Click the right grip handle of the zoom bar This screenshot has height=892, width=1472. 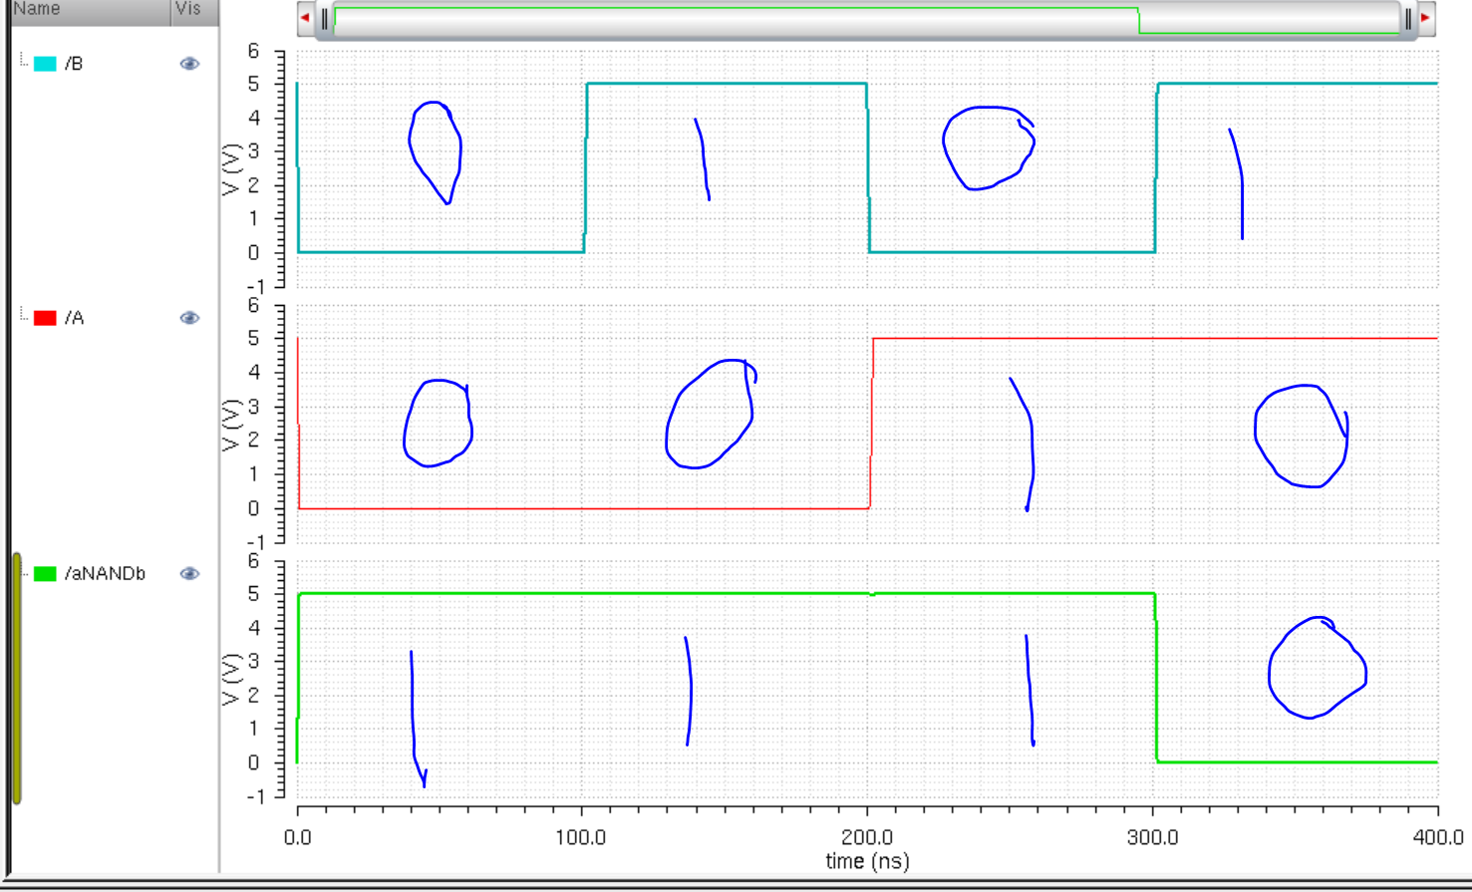[x=1407, y=19]
